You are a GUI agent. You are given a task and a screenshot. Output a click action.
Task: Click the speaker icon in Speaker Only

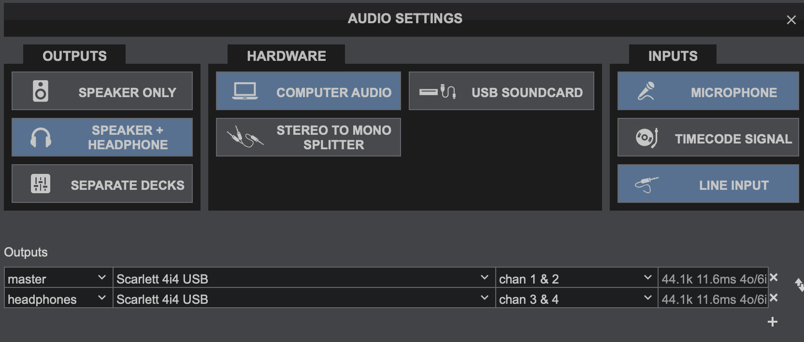(x=41, y=91)
